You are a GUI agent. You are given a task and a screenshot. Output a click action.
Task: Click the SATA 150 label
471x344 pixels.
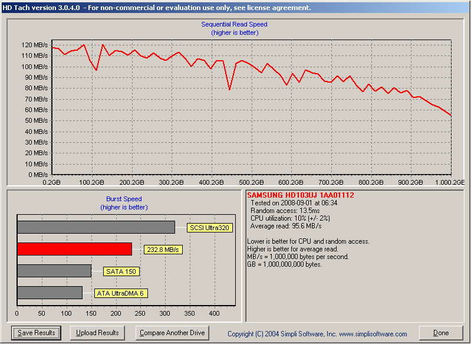[121, 271]
